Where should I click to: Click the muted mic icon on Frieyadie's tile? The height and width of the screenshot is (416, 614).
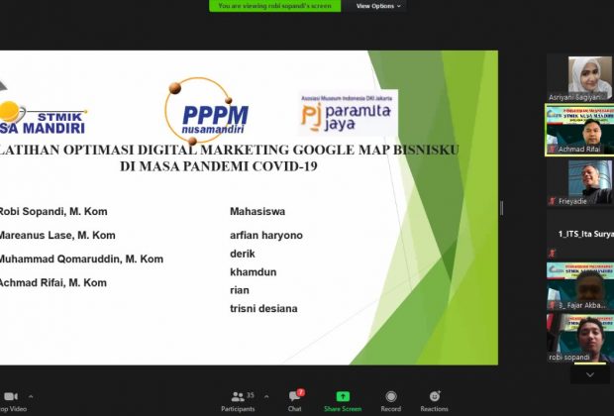pos(553,201)
